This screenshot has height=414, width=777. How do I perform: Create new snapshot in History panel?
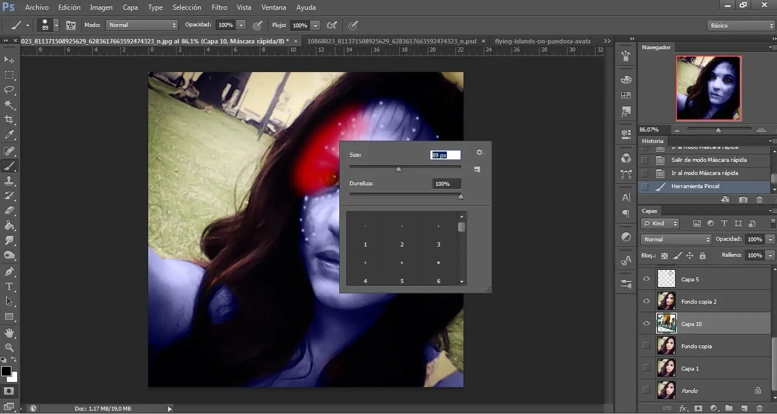tap(743, 200)
